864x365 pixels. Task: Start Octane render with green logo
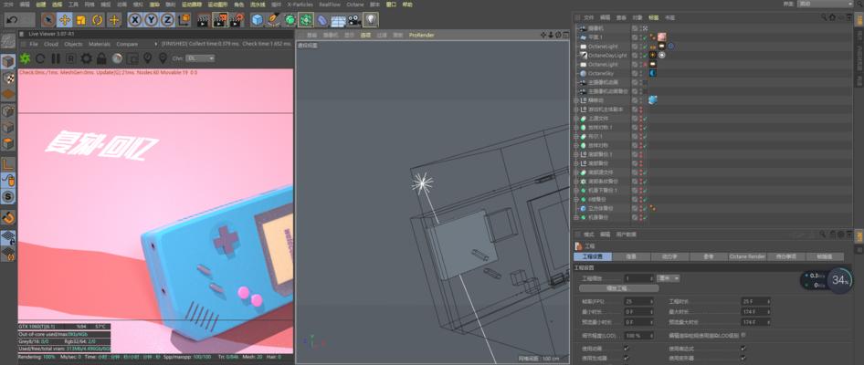pyautogui.click(x=25, y=57)
